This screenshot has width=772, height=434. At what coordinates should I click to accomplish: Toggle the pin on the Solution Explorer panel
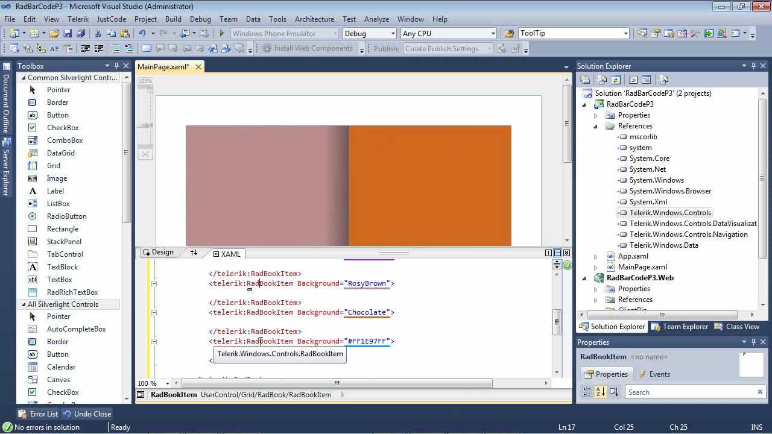[753, 66]
